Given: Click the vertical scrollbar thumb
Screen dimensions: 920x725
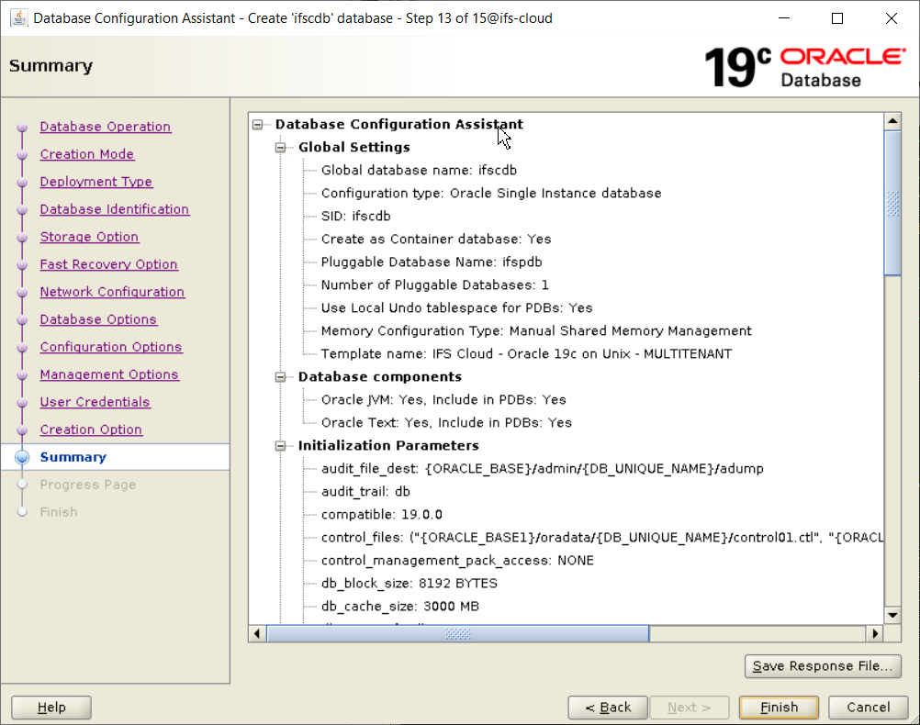Looking at the screenshot, I should (892, 203).
